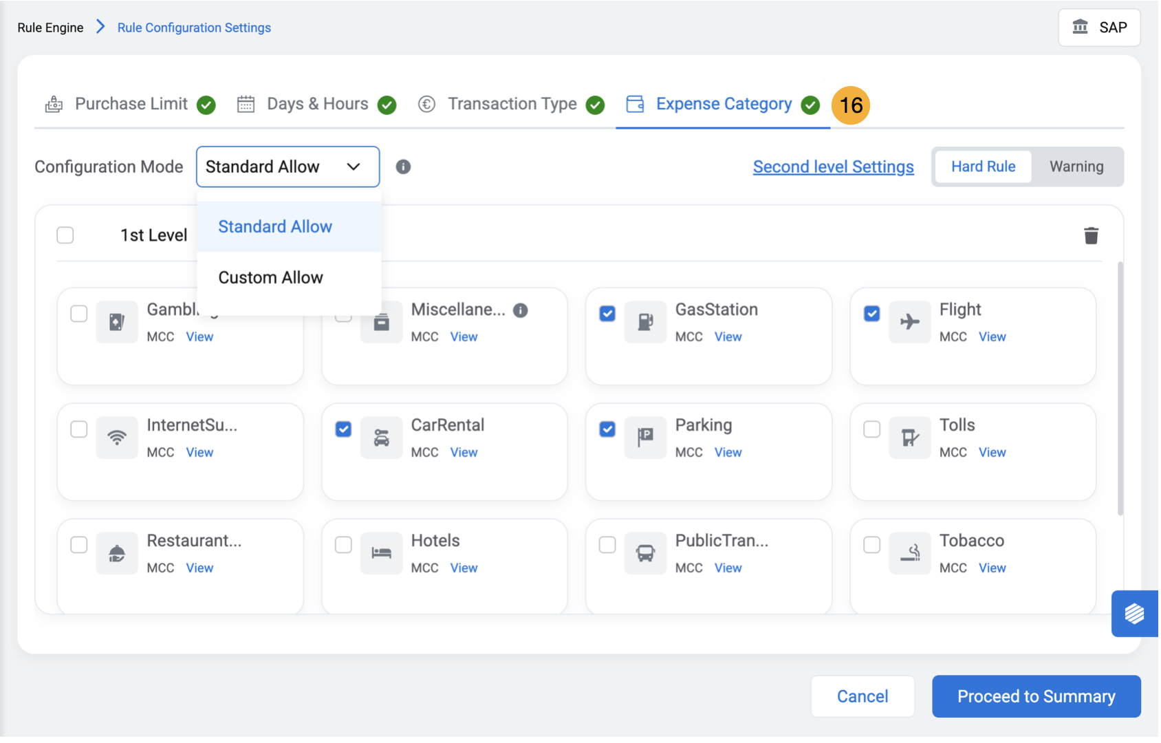This screenshot has height=743, width=1161.
Task: Click the Tobacco smoking icon
Action: pos(909,553)
